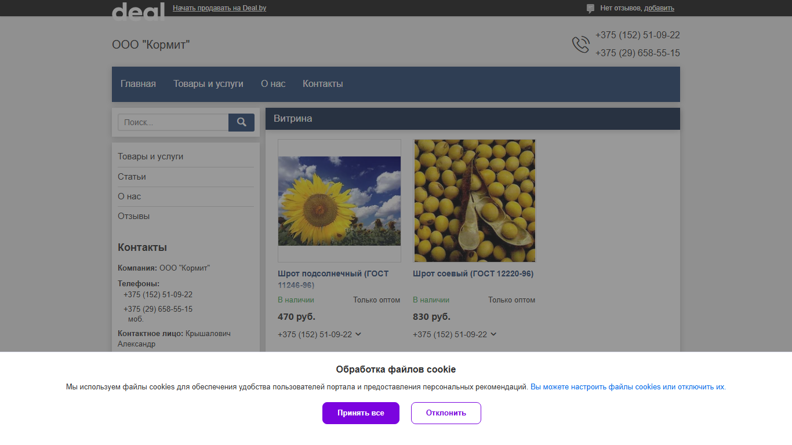The width and height of the screenshot is (792, 445).
Task: Open the Главная navigation tab
Action: 138,84
